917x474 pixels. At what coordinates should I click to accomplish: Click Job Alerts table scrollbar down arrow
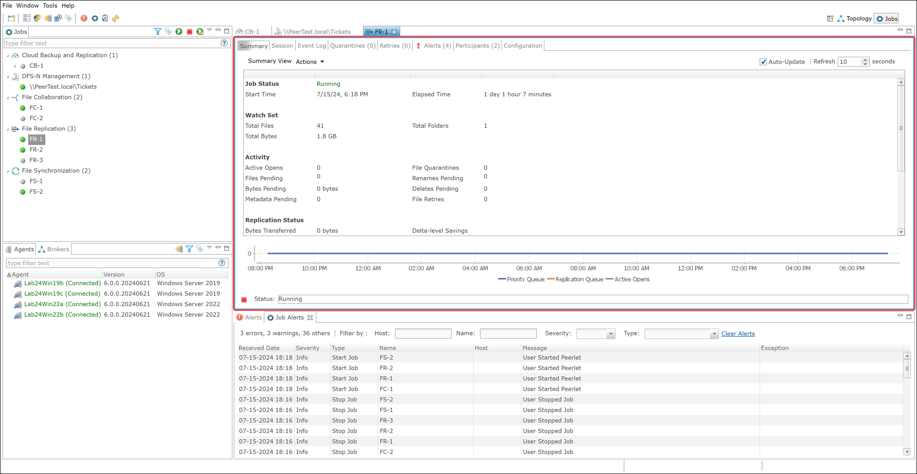click(x=907, y=452)
